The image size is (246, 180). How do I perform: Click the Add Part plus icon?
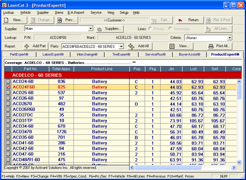[x=27, y=46]
